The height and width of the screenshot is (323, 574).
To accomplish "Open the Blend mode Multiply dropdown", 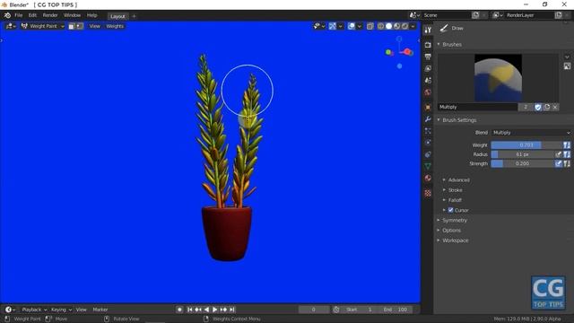I will point(531,133).
